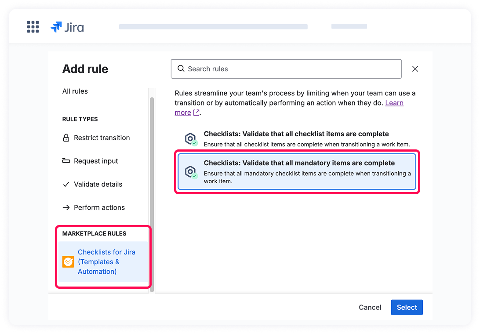Click the arrow icon beside Perform actions
Screen dimensions: 480x334
[x=66, y=207]
